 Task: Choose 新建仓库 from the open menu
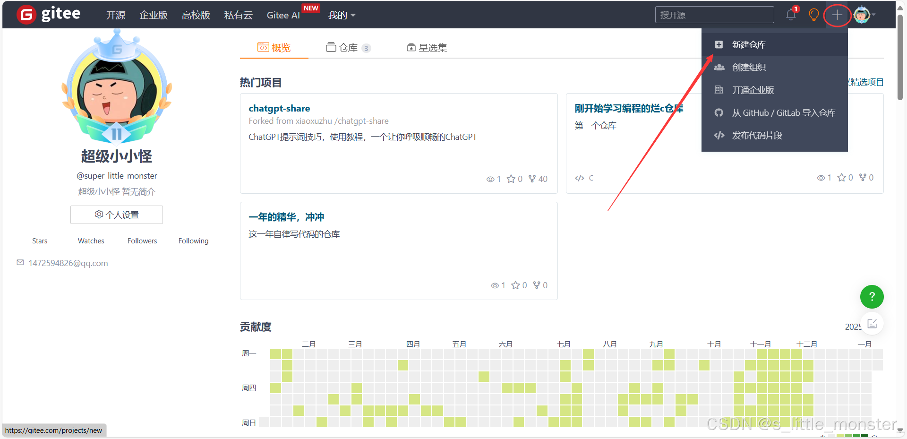[749, 44]
